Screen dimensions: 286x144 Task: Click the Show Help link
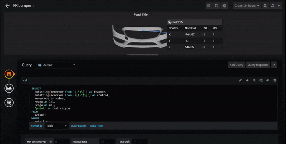coord(97,126)
